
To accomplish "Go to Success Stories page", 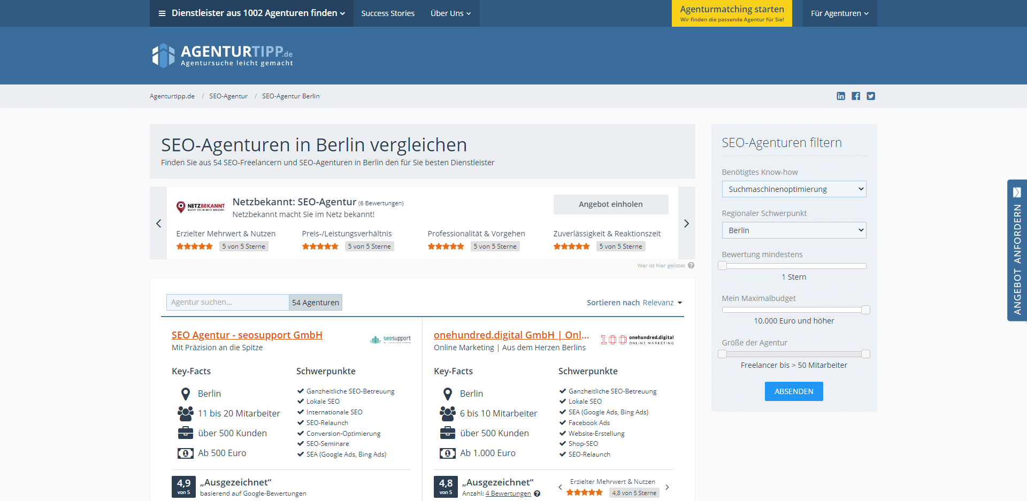I will click(388, 13).
